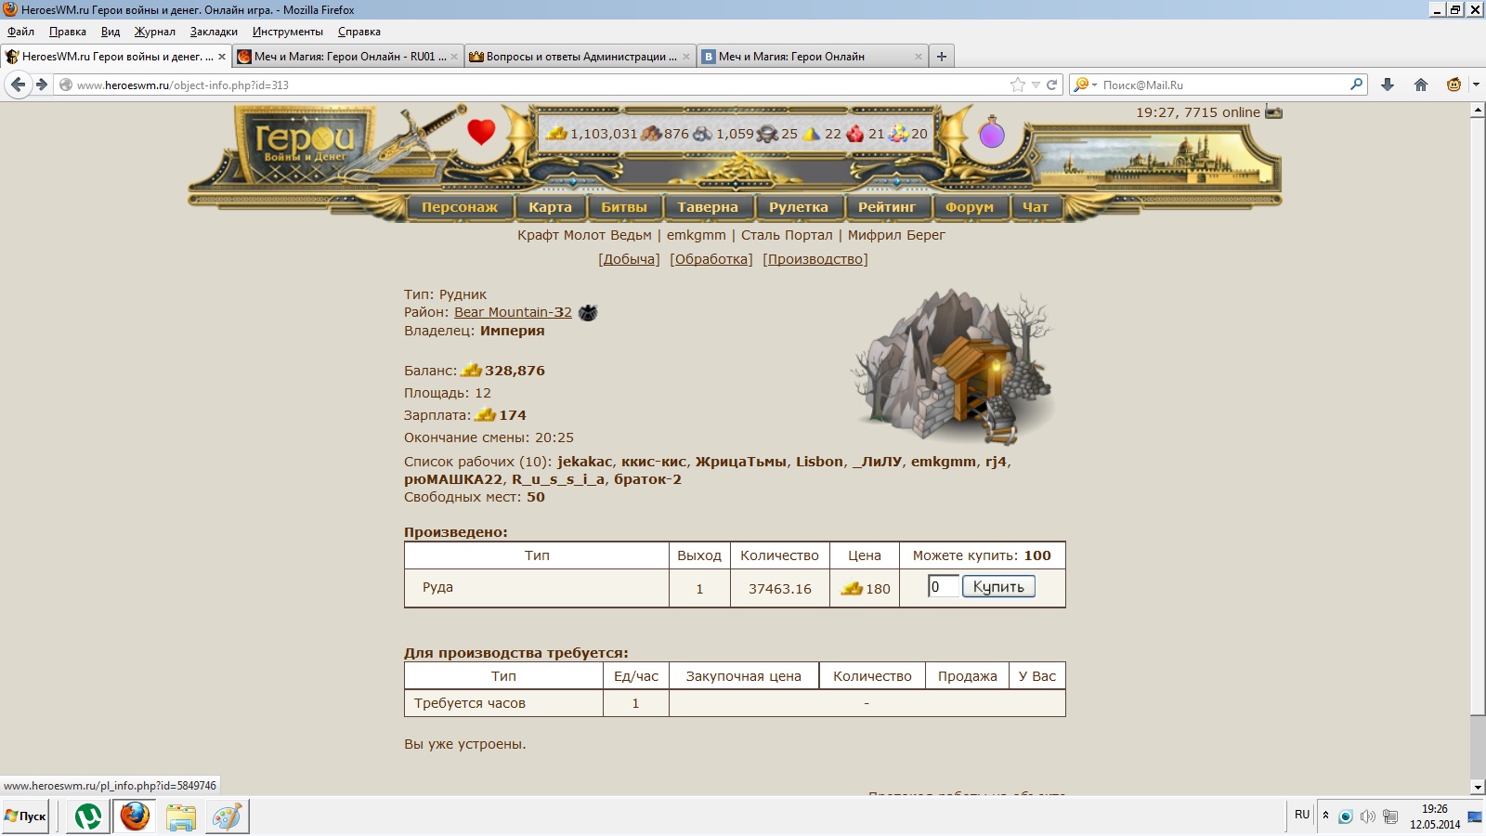This screenshot has height=836, width=1486.
Task: Expand the hidden tray icons arrow
Action: [x=1325, y=816]
